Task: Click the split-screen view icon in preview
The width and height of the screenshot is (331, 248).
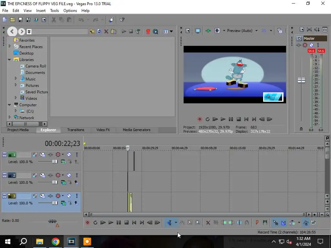Action: [217, 31]
